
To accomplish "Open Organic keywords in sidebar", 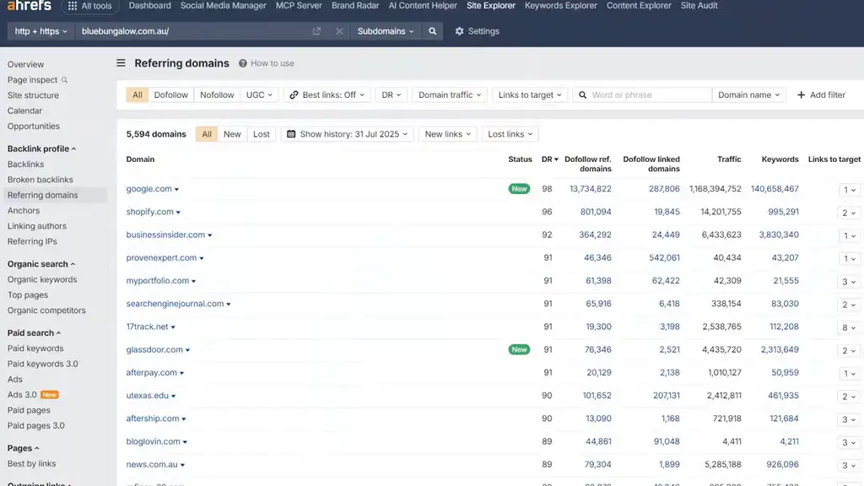I will point(42,279).
